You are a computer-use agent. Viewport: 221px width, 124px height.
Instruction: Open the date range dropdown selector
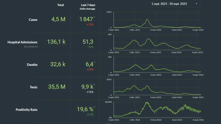(171, 4)
